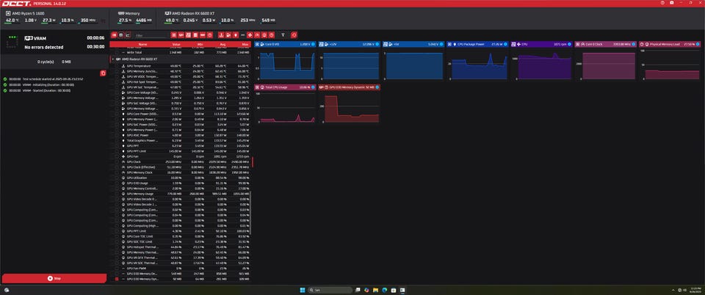
Task: Open info for GPU D3D Memory Dynamic graph
Action: [377, 87]
